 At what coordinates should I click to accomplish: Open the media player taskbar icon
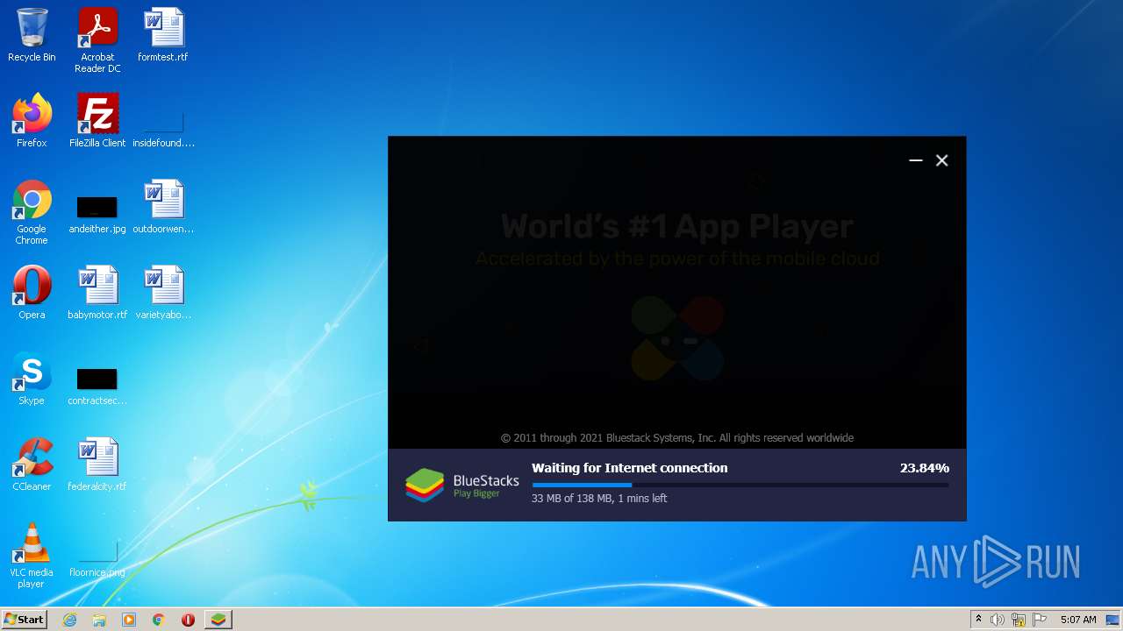click(129, 620)
